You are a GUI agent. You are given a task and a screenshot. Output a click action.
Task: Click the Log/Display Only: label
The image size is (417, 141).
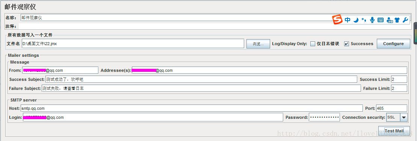(290, 44)
